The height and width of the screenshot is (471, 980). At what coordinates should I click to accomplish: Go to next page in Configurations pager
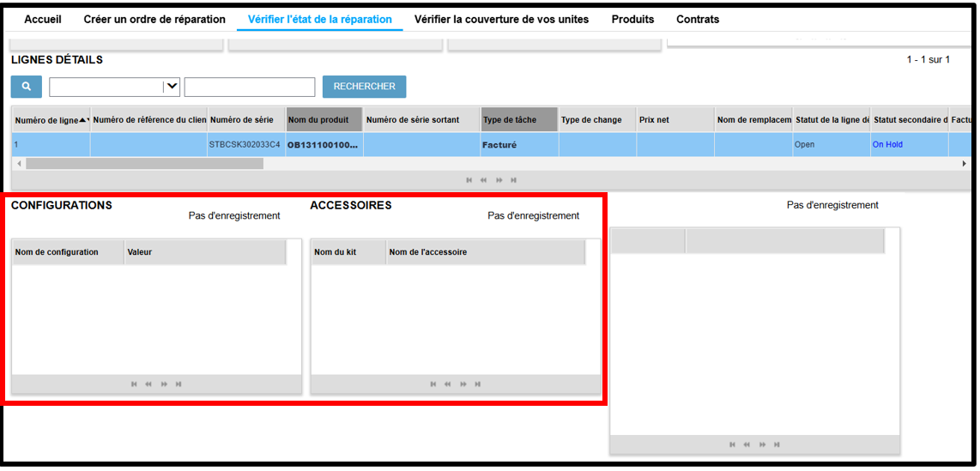pos(164,384)
